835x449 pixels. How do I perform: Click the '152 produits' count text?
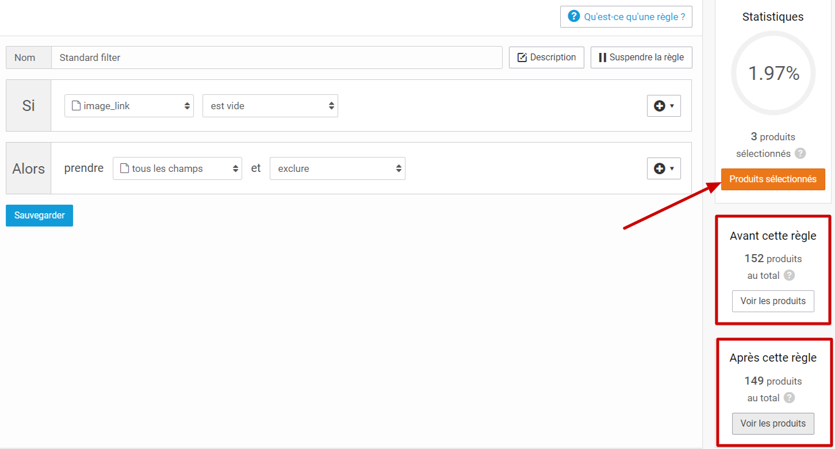click(x=773, y=259)
